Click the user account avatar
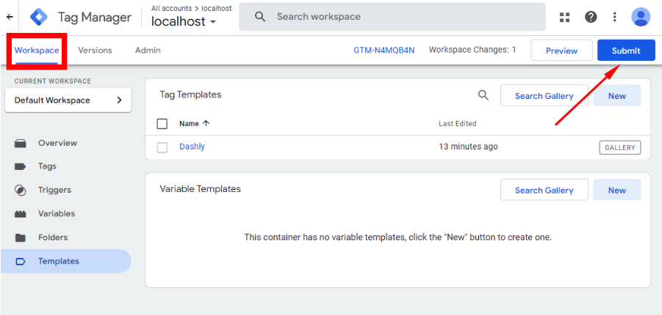Screen dimensions: 662x315 click(x=641, y=17)
